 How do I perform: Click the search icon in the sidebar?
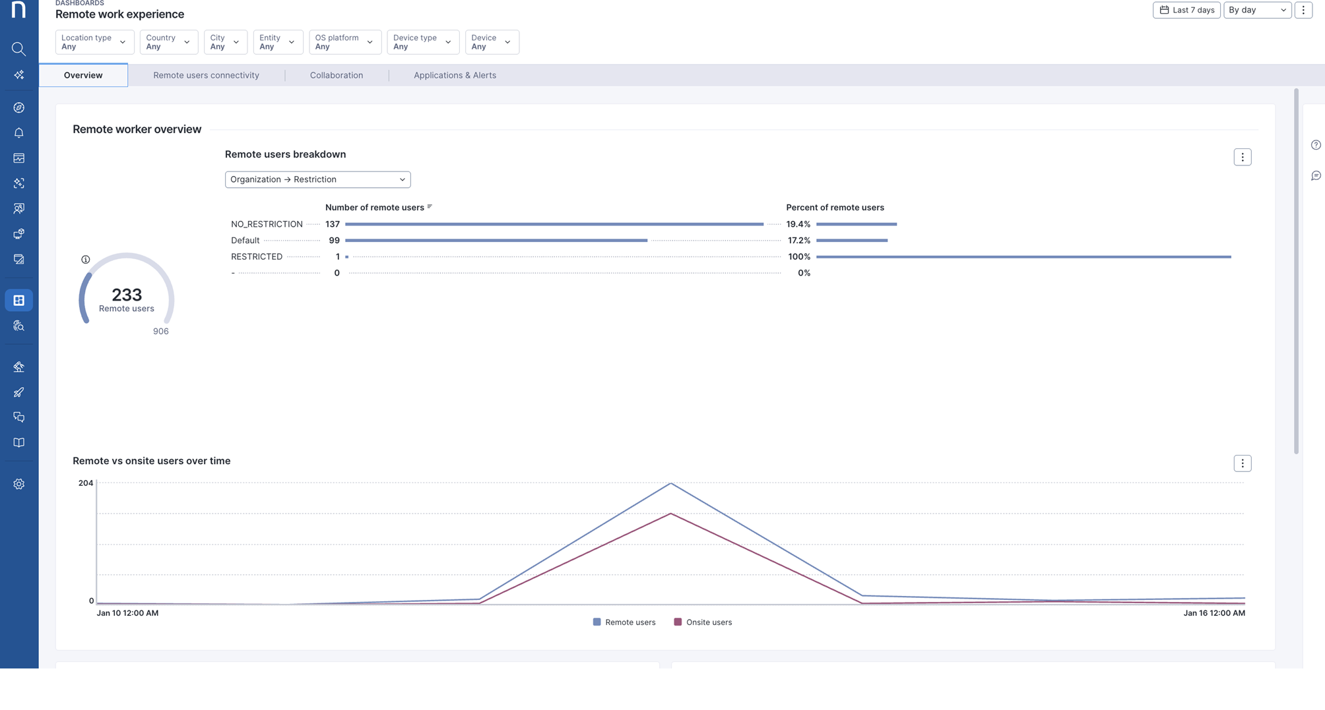tap(18, 49)
